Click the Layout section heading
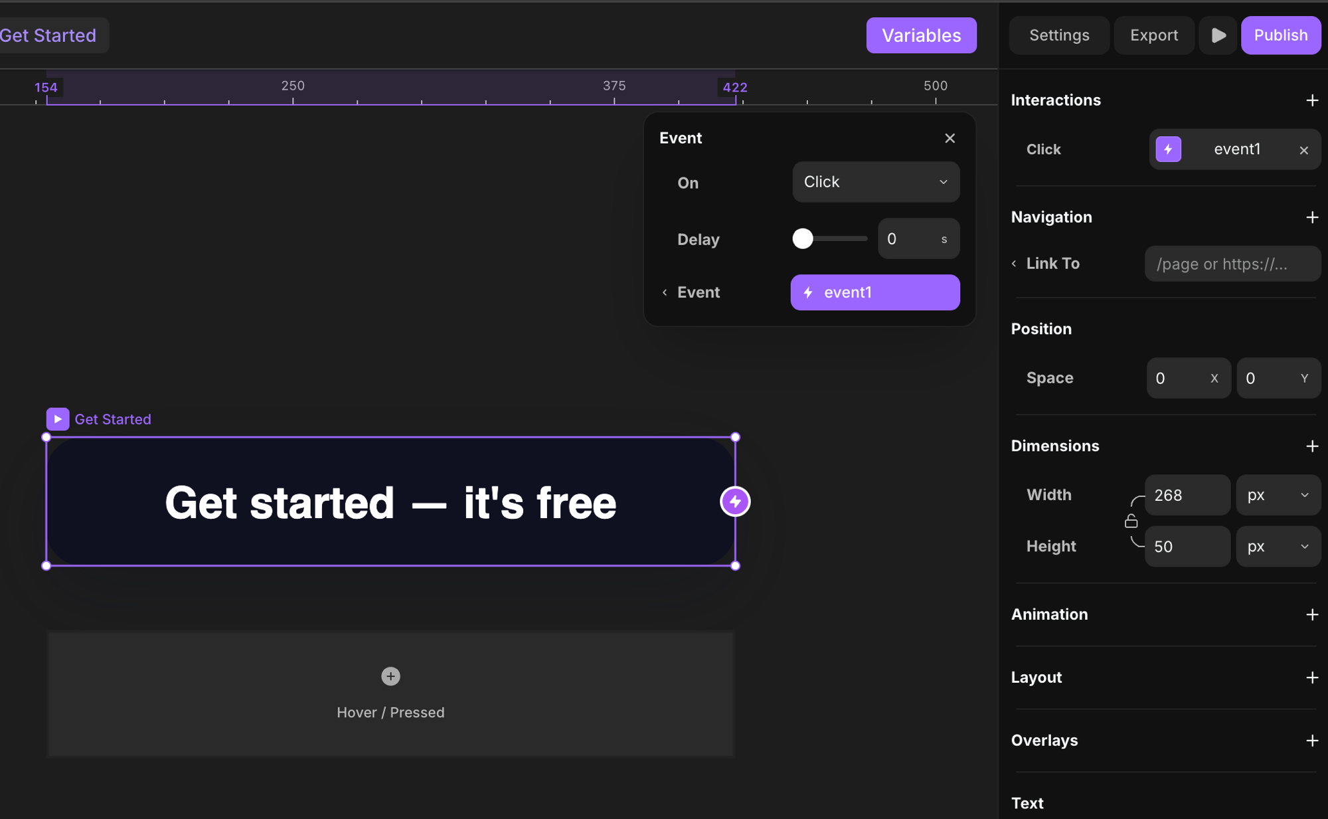The width and height of the screenshot is (1328, 819). 1037,678
